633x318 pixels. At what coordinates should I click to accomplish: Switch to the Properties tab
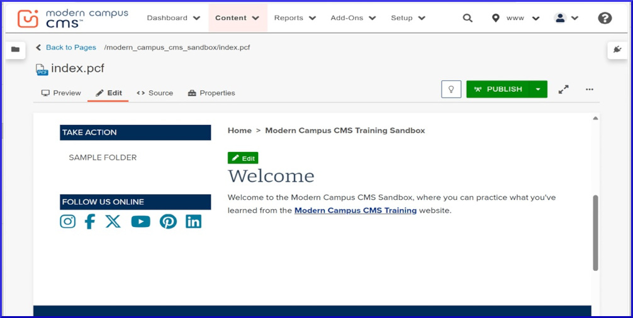[211, 93]
